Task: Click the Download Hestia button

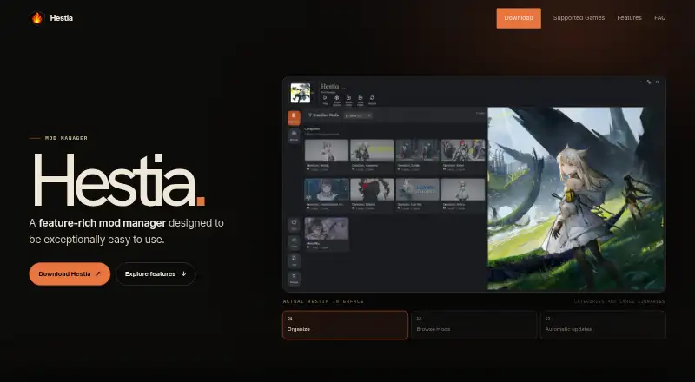Action: pyautogui.click(x=69, y=273)
